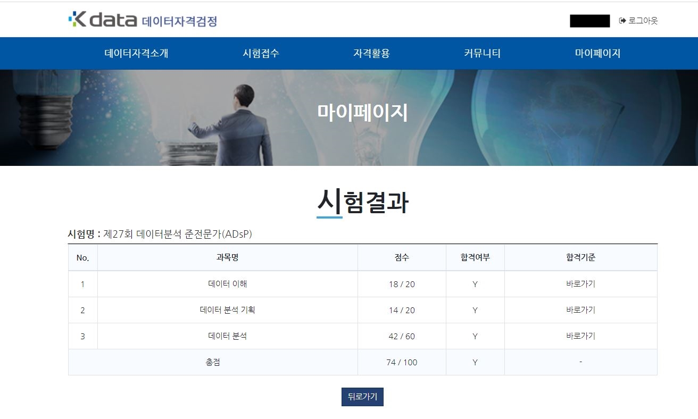Click 바로가기 link for 데이터 분석 row
Image resolution: width=698 pixels, height=419 pixels.
pyautogui.click(x=580, y=336)
